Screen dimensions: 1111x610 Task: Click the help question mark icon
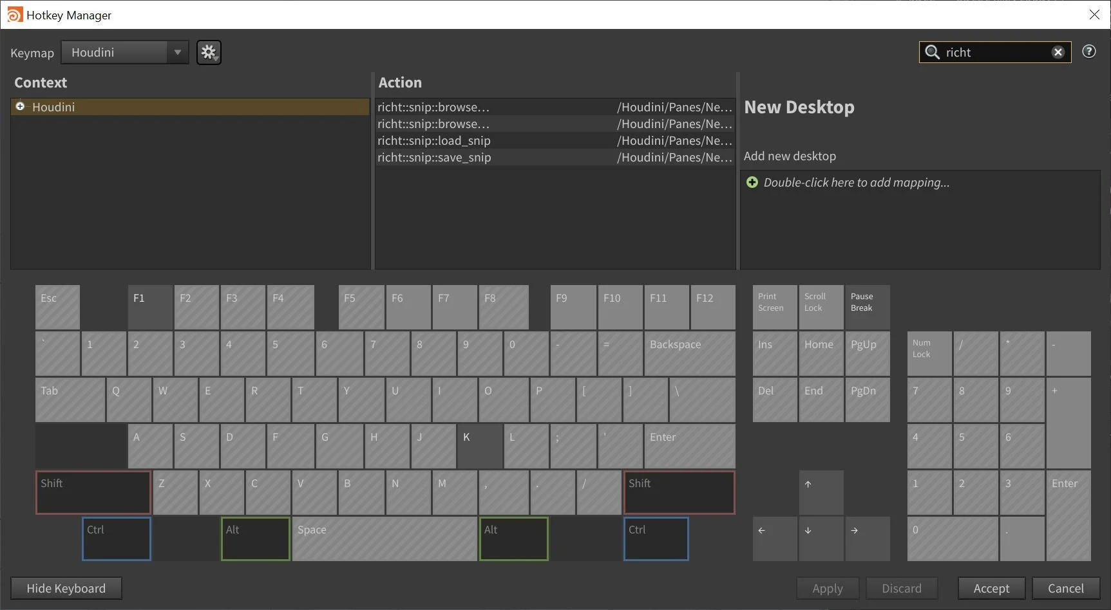pyautogui.click(x=1089, y=51)
